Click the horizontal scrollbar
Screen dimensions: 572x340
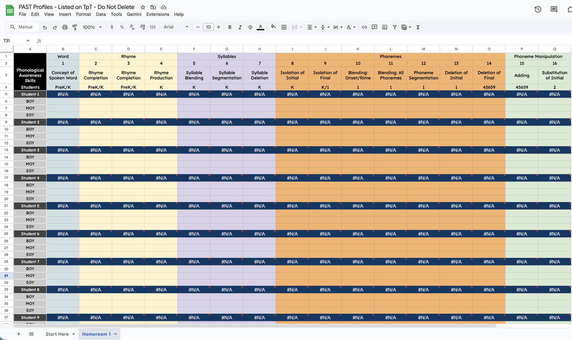[x=255, y=326]
